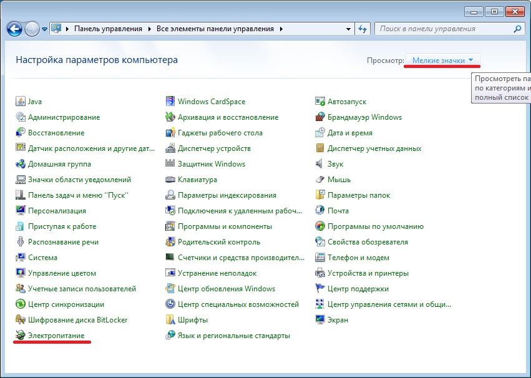Expand the address bar history dropdown arrow
531x378 pixels.
348,29
